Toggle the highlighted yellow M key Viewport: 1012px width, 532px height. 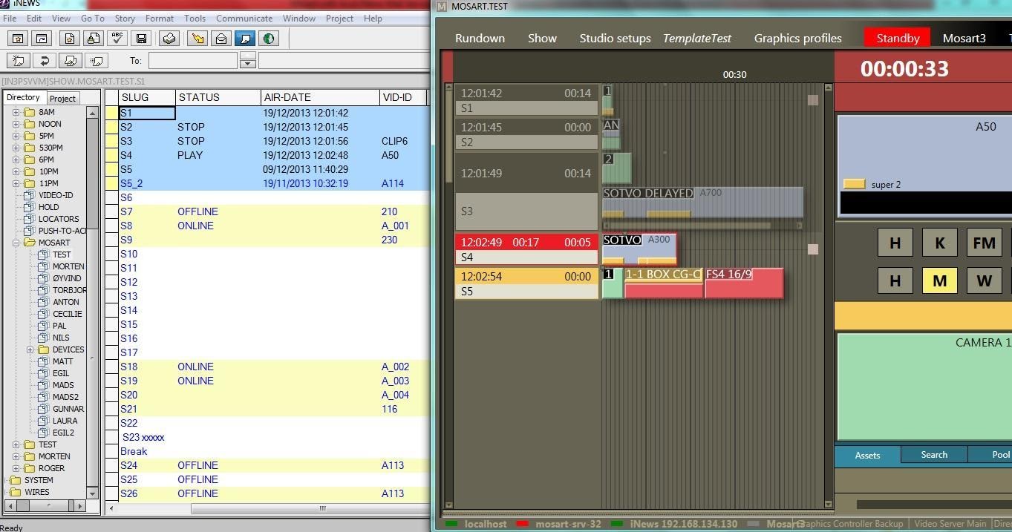point(939,281)
